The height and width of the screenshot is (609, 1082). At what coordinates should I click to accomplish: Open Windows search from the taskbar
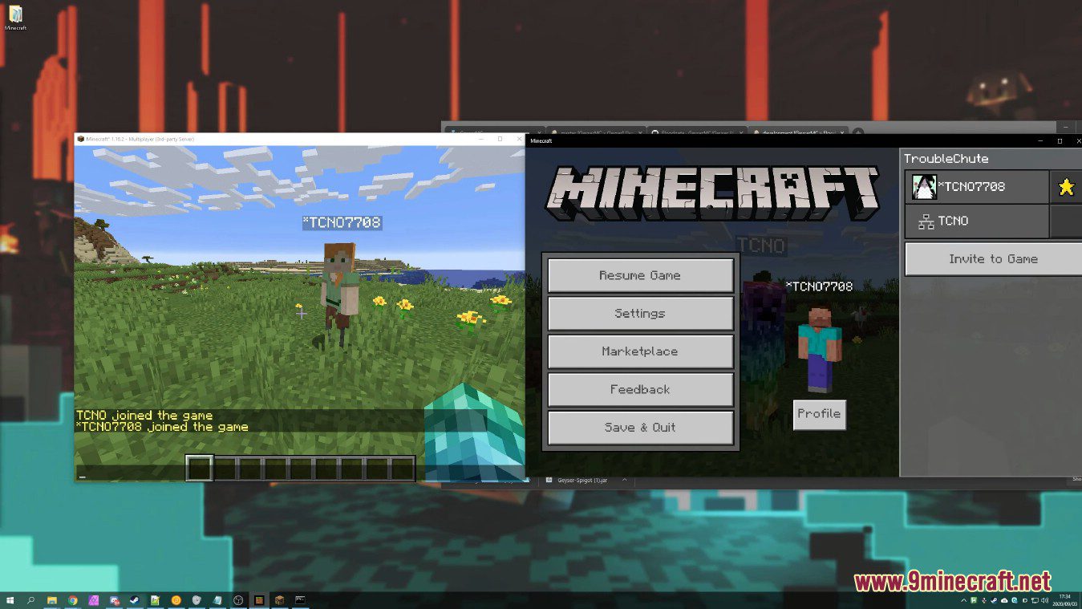click(30, 600)
